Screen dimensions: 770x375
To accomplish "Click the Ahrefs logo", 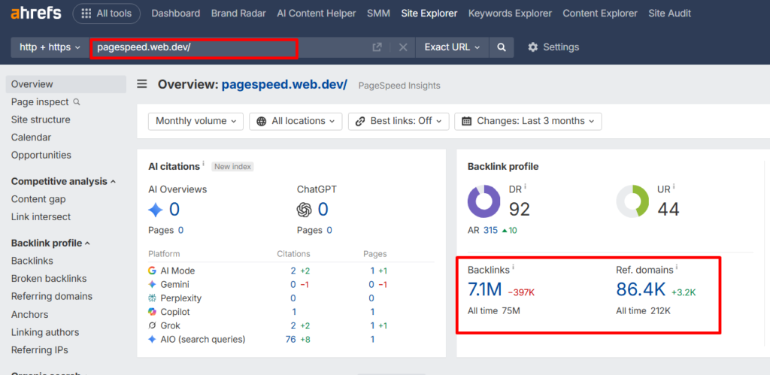I will pyautogui.click(x=36, y=14).
